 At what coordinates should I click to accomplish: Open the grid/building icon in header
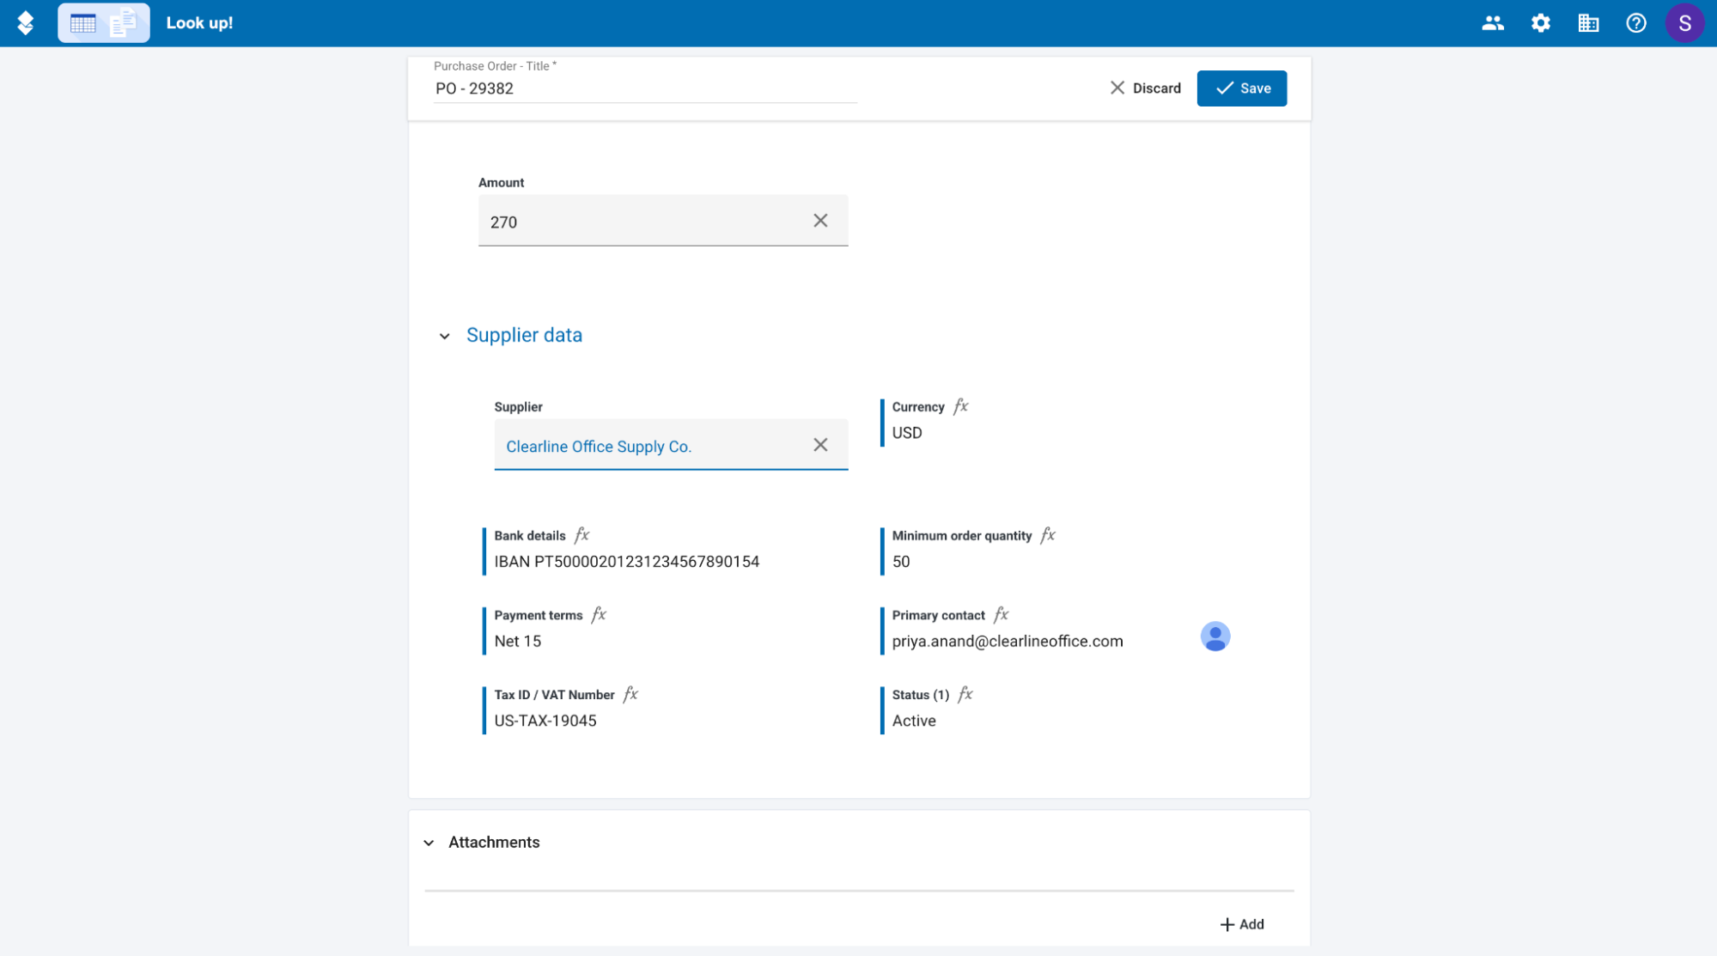click(1588, 23)
